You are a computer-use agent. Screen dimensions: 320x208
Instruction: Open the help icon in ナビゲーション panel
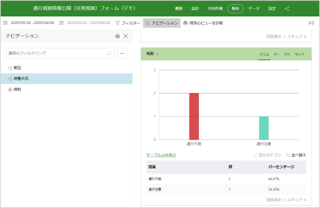[x=117, y=36]
